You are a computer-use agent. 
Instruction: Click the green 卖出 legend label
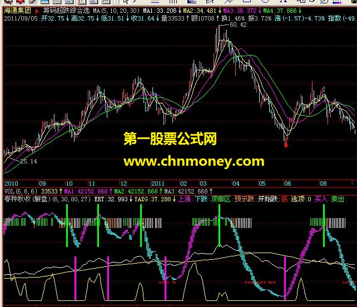click(338, 199)
